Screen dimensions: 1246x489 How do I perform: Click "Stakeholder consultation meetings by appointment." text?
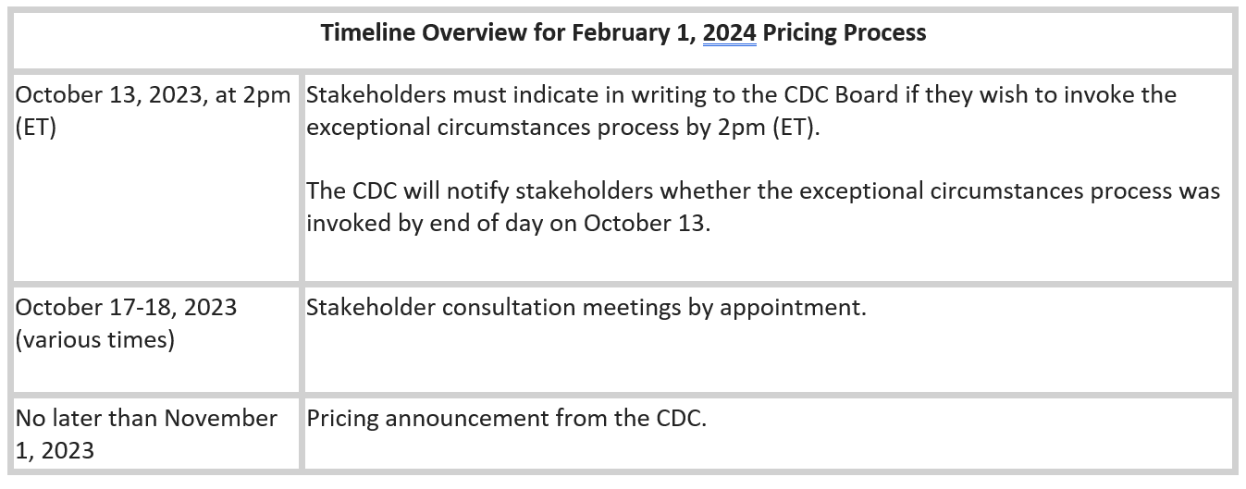coord(586,307)
